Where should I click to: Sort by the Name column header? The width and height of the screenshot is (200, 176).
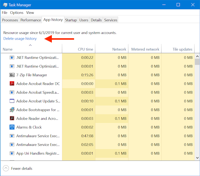tap(31, 49)
